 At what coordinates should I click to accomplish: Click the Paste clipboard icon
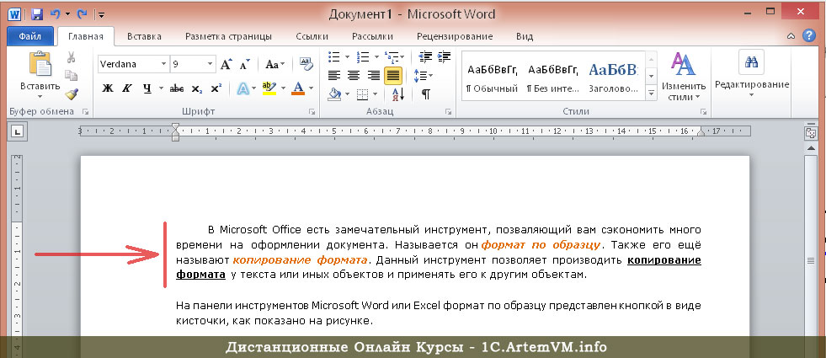point(40,64)
